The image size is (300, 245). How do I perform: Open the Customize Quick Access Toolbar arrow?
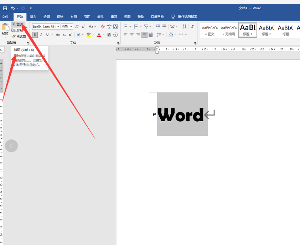[31, 8]
